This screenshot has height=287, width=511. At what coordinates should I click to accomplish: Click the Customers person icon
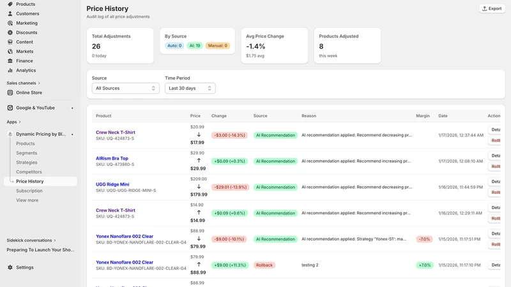(x=10, y=13)
